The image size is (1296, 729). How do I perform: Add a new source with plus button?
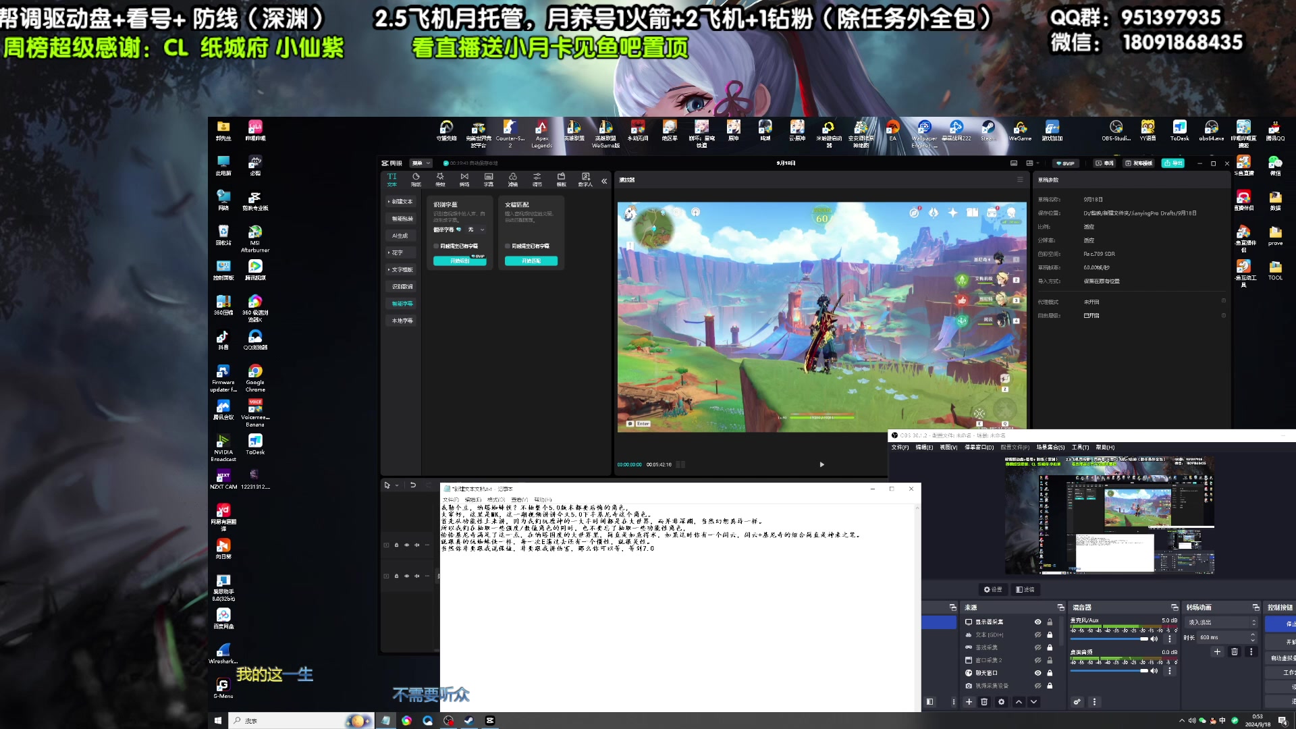point(969,702)
